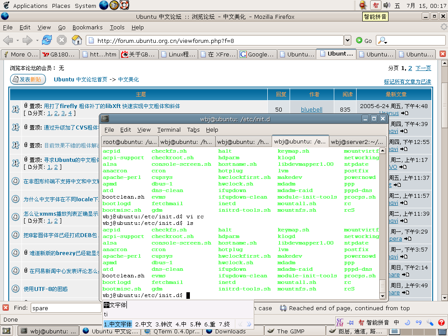Click Firefox Forward arrow button

(27, 40)
